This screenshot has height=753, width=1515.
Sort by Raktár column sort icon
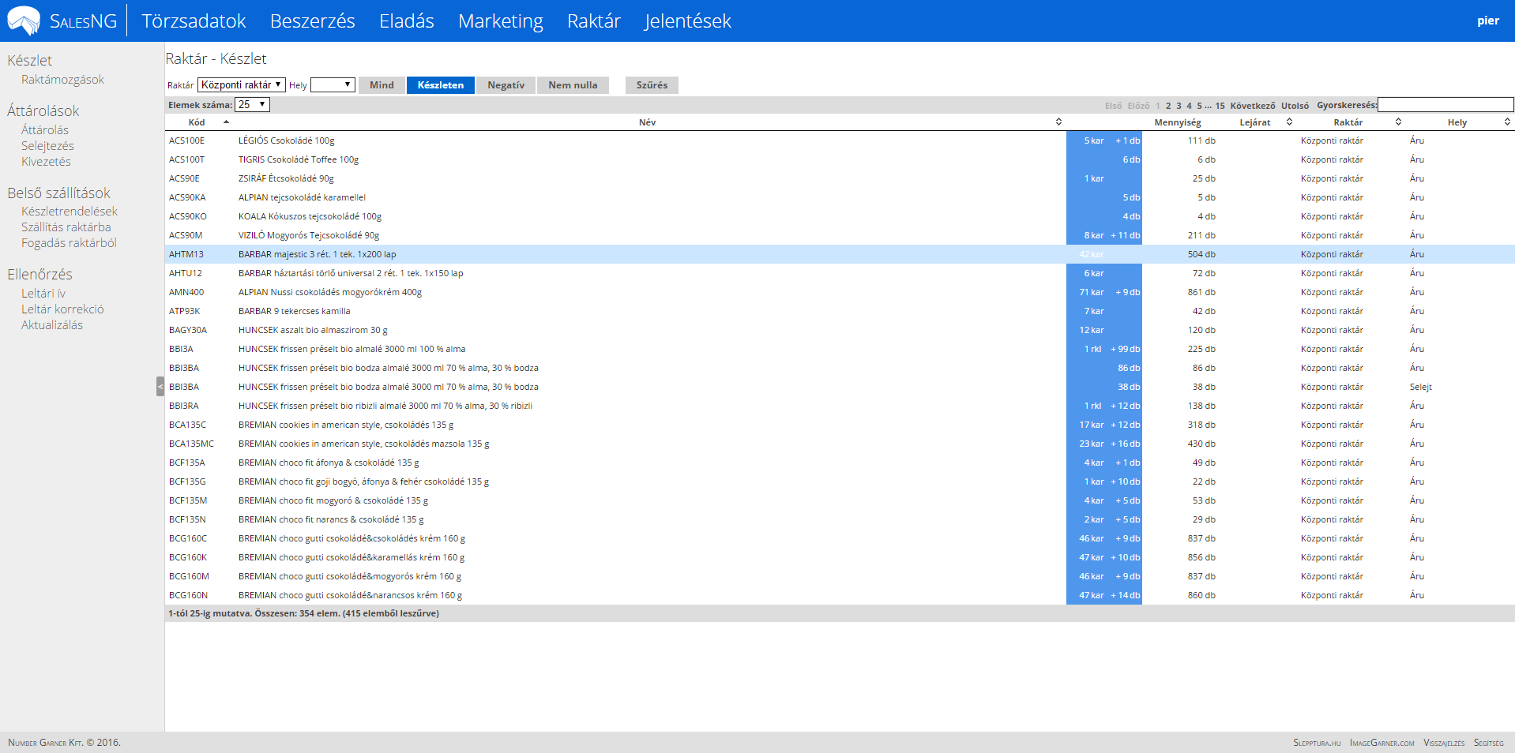click(x=1398, y=122)
